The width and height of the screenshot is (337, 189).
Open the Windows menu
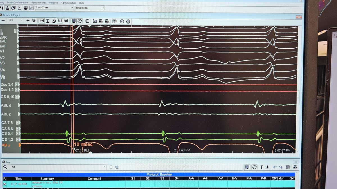(x=53, y=3)
